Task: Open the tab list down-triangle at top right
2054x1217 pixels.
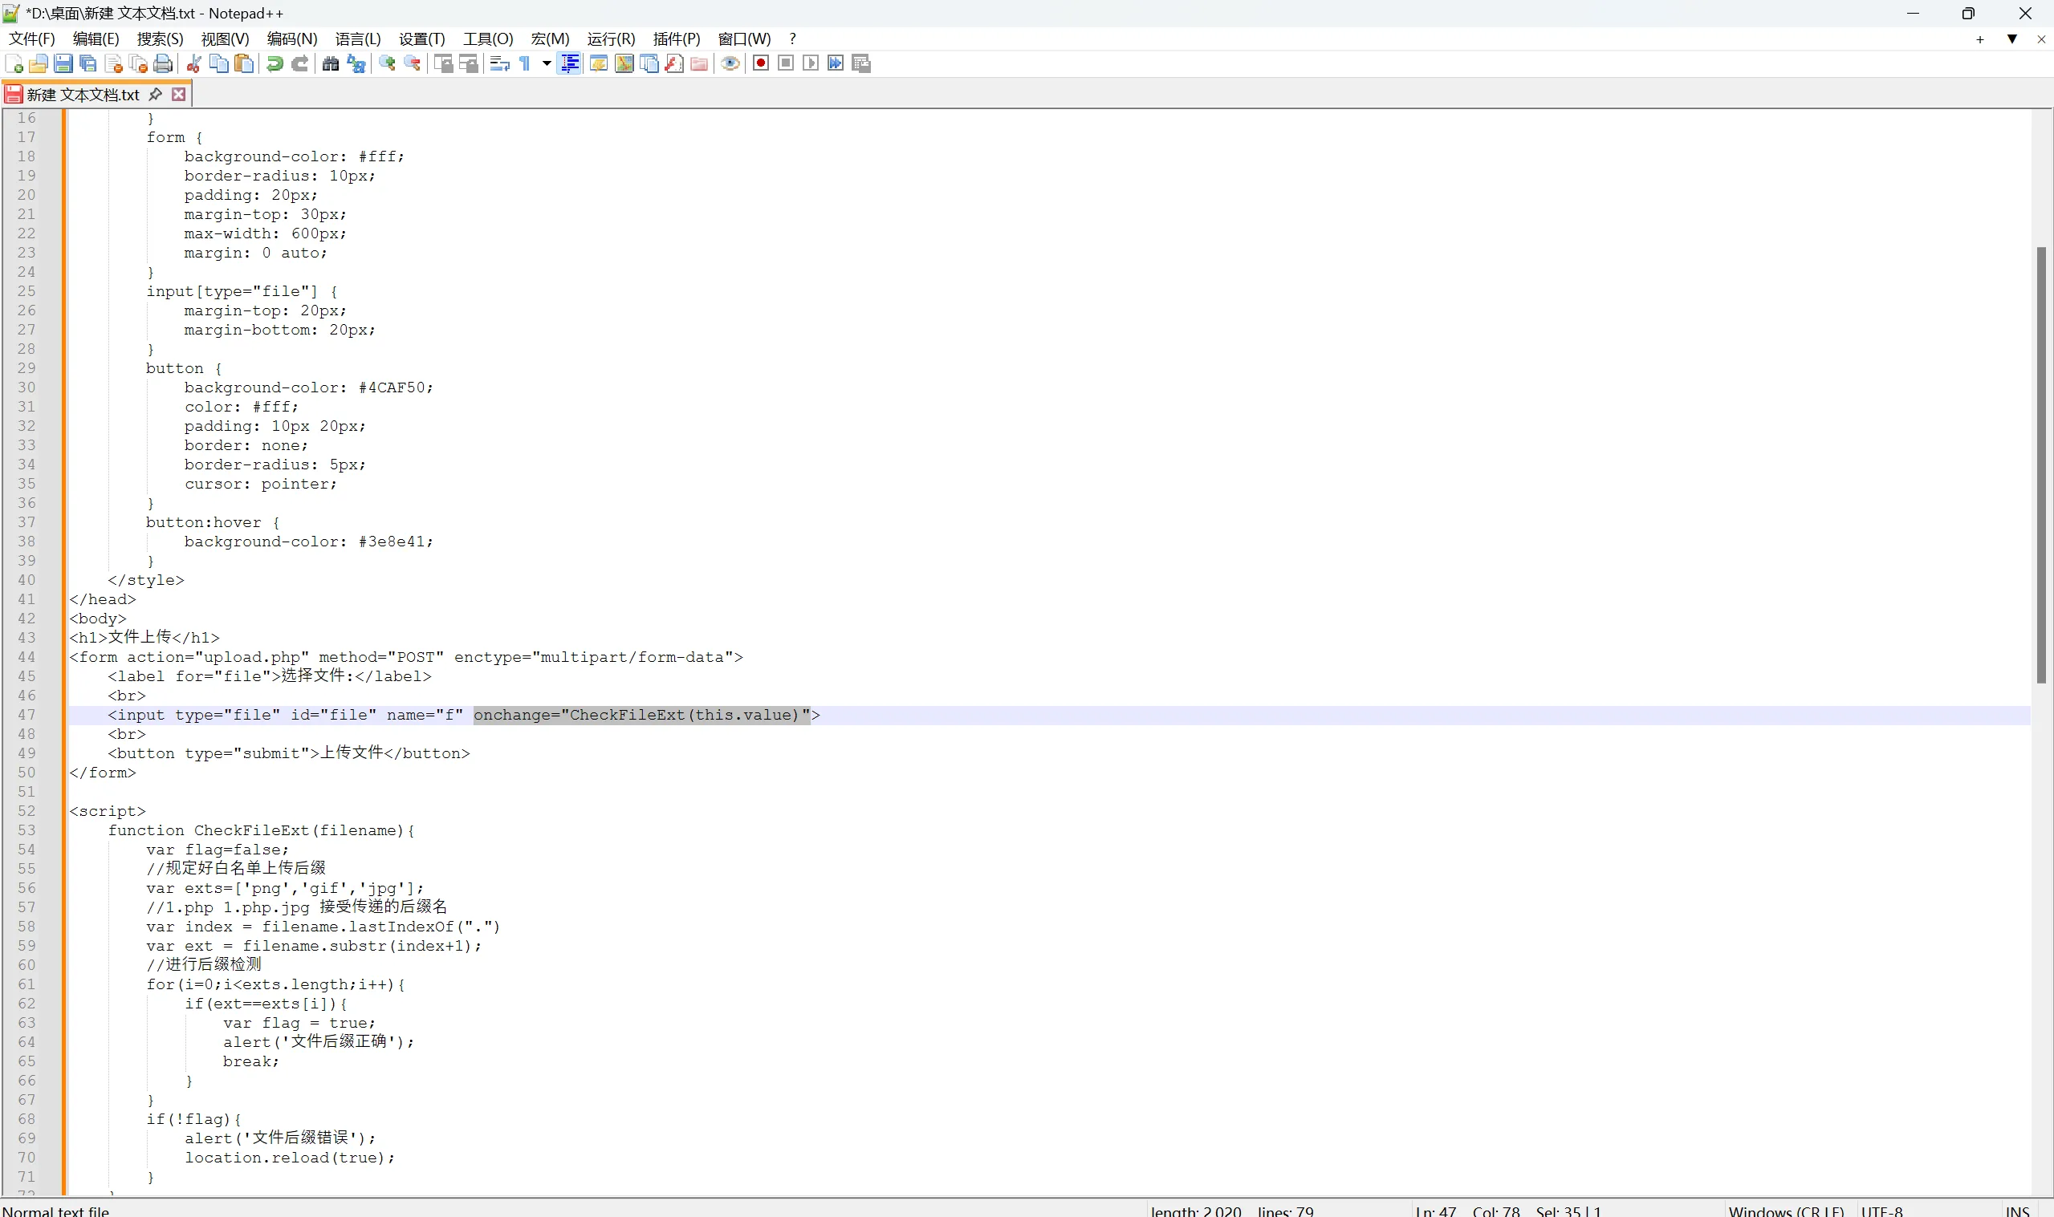Action: pos(2011,39)
